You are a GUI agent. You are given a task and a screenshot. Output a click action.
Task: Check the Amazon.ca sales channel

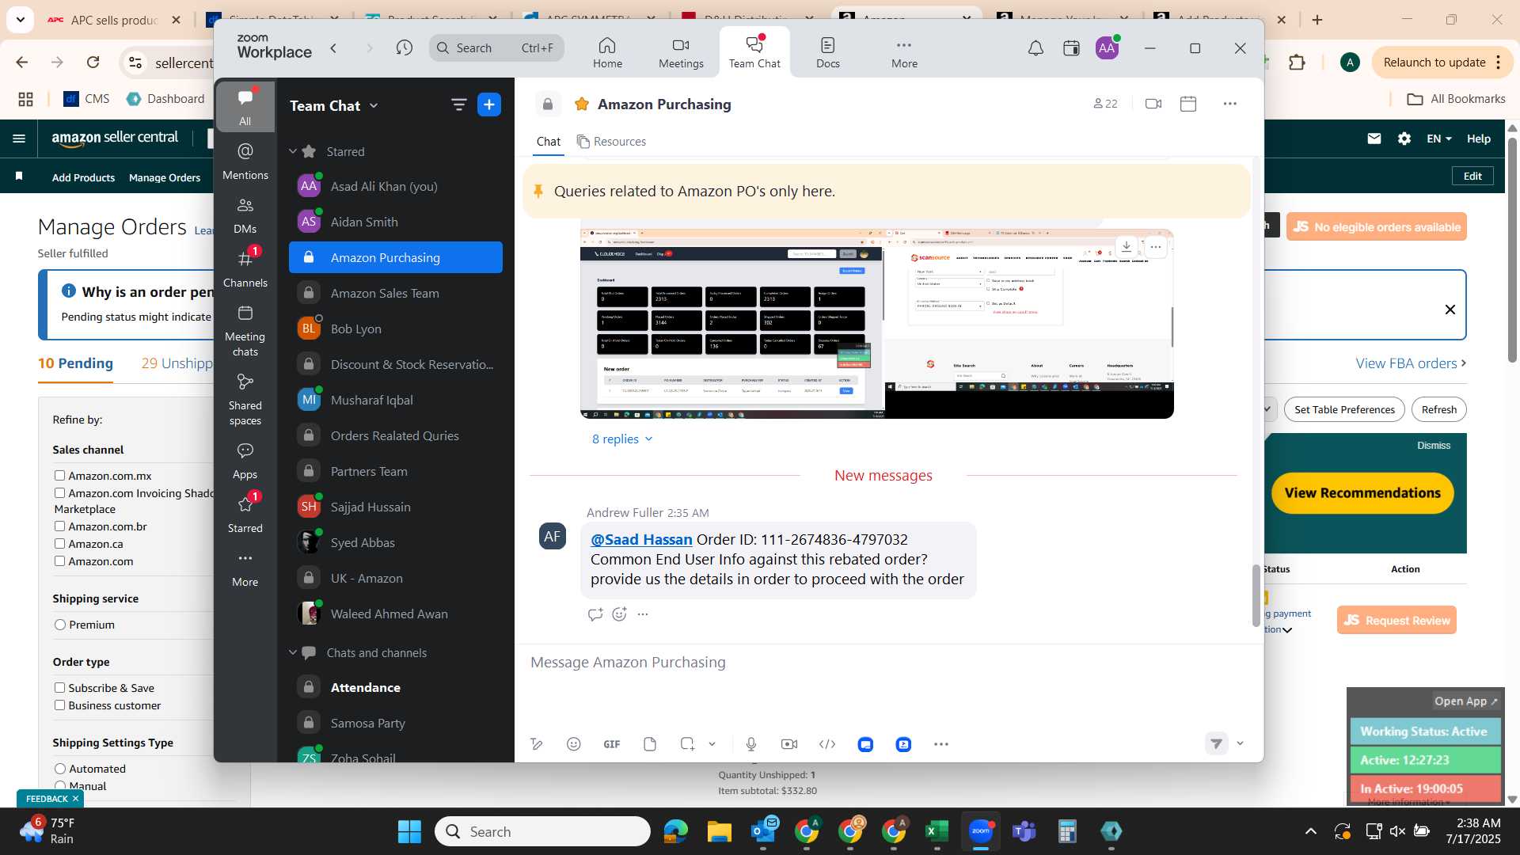(x=59, y=544)
